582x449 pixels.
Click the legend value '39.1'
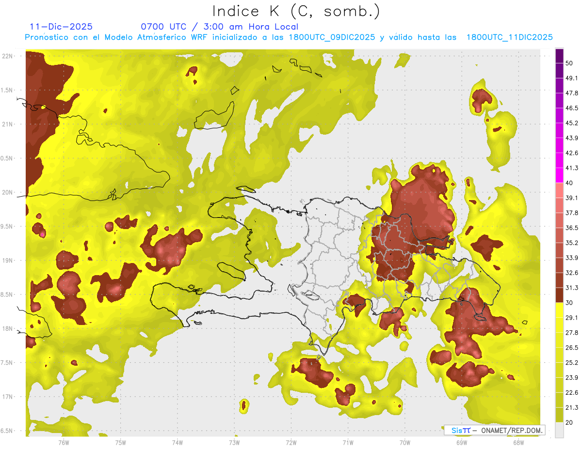coord(572,198)
